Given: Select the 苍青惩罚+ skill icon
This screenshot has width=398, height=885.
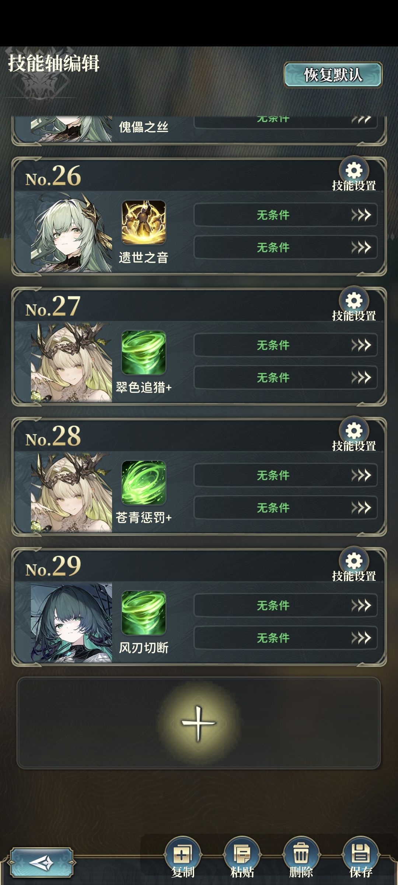Looking at the screenshot, I should [144, 483].
